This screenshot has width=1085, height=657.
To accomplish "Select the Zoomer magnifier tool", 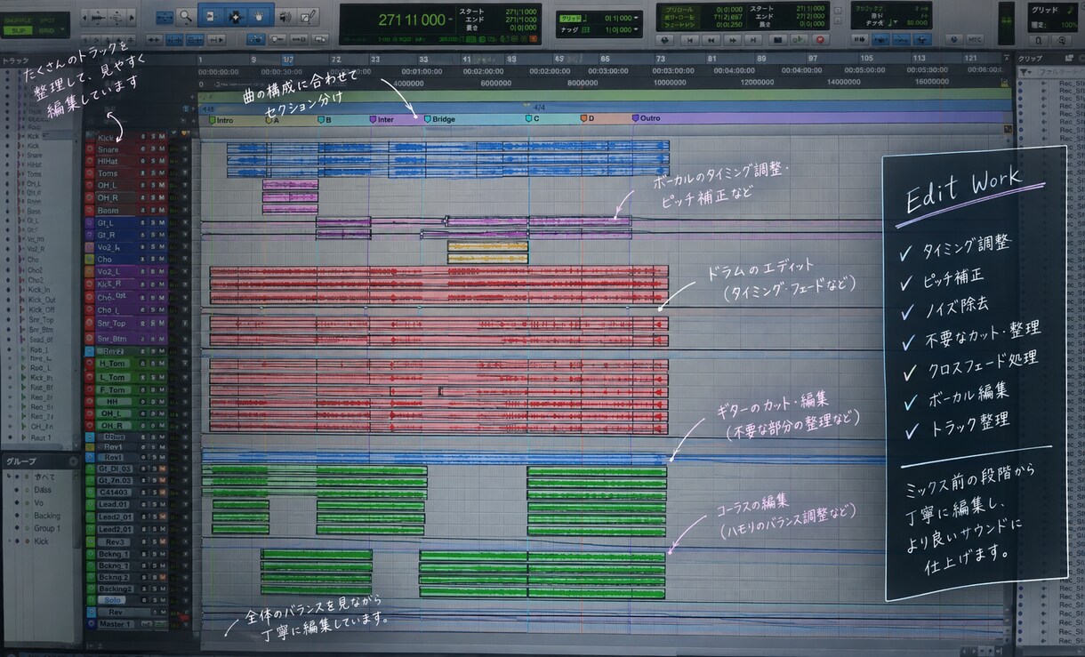I will coord(185,16).
